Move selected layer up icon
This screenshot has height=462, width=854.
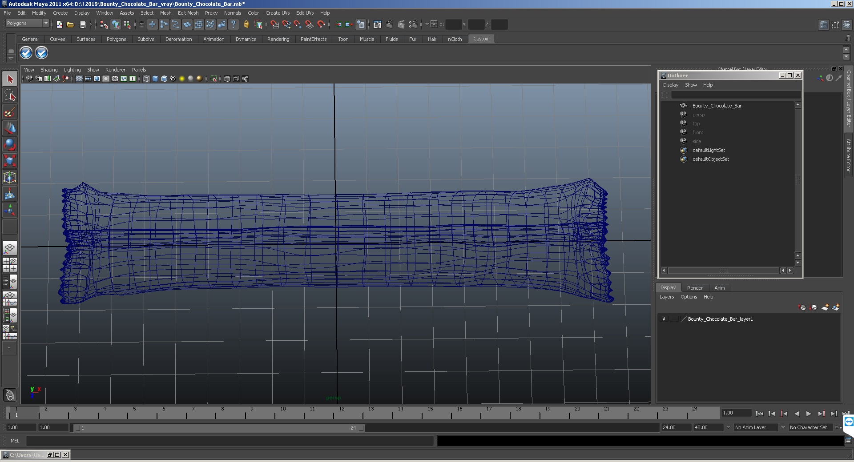(x=802, y=307)
